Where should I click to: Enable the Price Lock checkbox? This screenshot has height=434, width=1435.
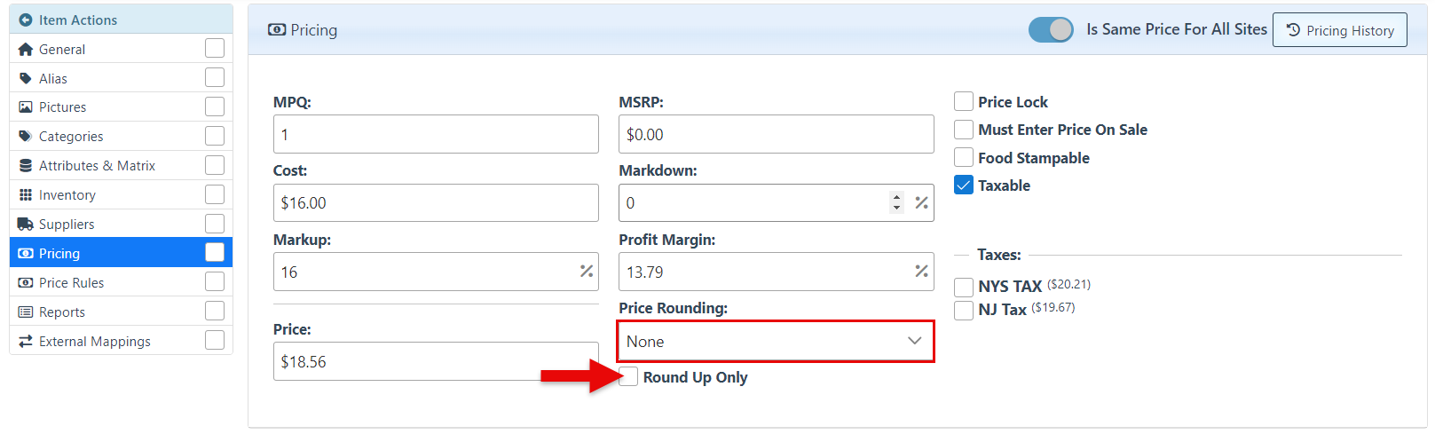pos(964,102)
